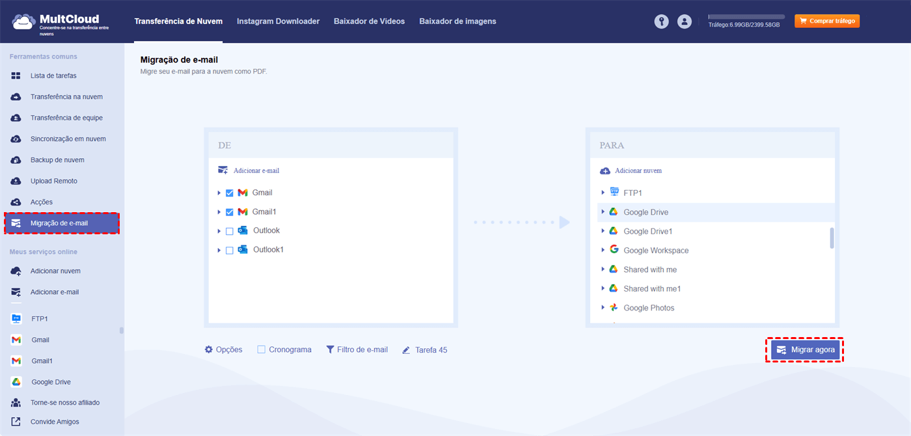The height and width of the screenshot is (436, 911).
Task: Click the Adicionar e-mail icon in DE panel
Action: tap(223, 170)
